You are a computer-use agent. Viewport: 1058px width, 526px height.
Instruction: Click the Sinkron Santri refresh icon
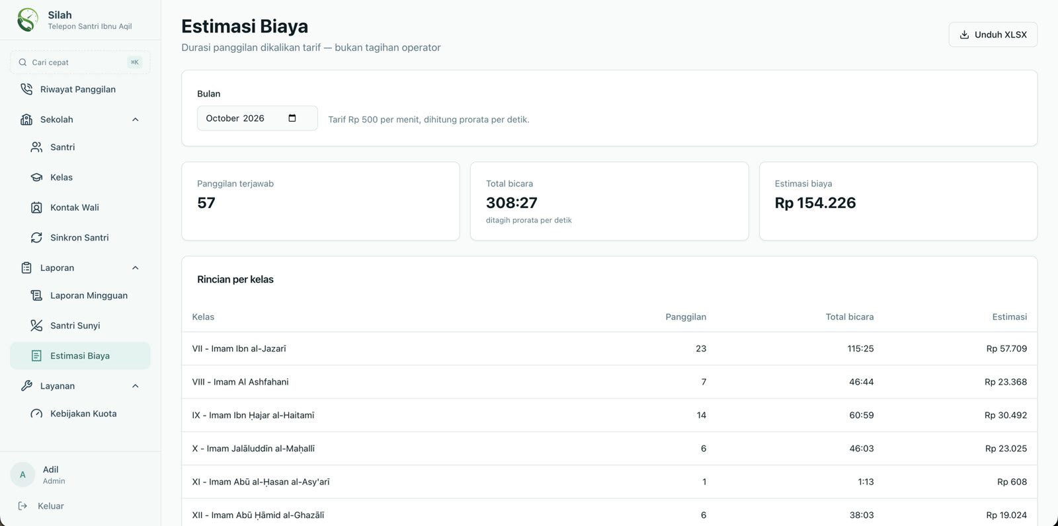tap(36, 237)
